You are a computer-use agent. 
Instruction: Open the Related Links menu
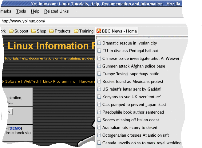click(x=56, y=11)
